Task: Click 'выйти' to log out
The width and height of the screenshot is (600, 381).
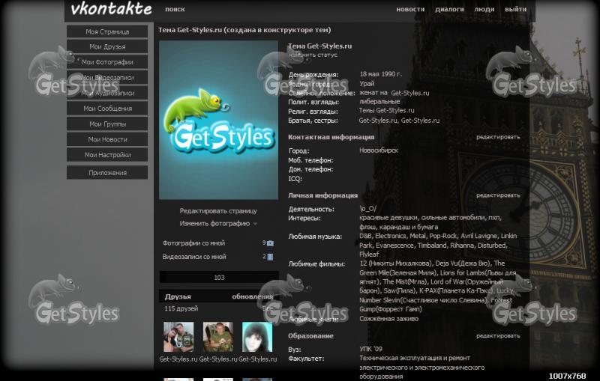Action: pos(515,10)
